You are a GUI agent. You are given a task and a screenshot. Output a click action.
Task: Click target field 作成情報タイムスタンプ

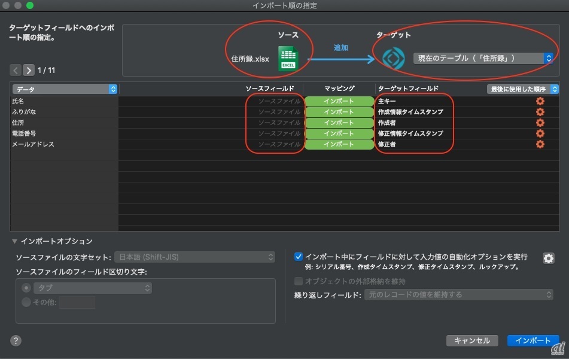click(x=410, y=112)
